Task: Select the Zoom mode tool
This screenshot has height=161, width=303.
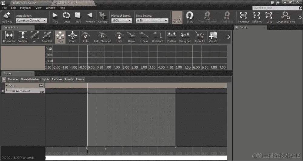Action: tap(72, 37)
